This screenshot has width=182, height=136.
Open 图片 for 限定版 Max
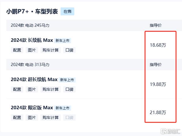[32, 118]
